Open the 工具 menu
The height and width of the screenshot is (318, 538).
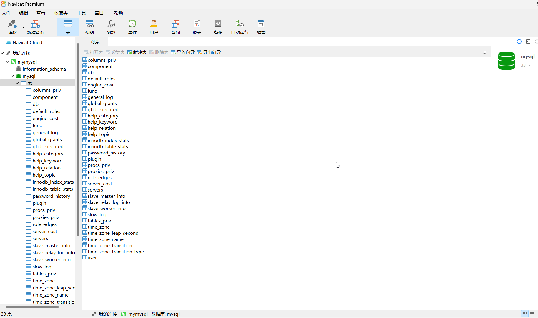(82, 13)
